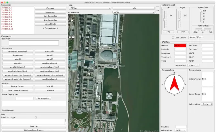Open GPS Data Refresh Rate dropdown
216x132 pixels.
click(x=193, y=66)
